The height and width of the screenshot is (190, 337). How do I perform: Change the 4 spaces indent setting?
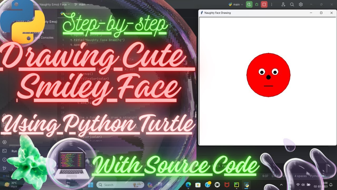click(300, 176)
